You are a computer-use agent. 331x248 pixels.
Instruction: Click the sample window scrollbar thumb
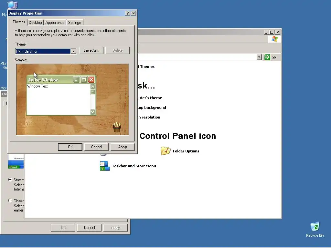point(92,92)
